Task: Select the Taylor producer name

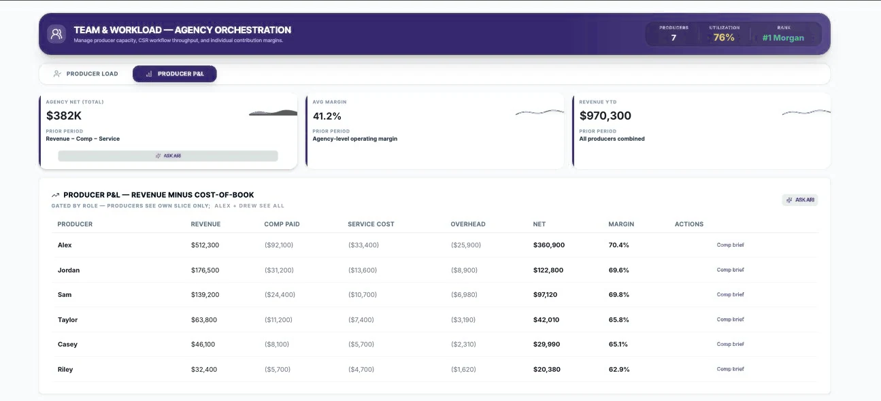Action: (x=68, y=319)
